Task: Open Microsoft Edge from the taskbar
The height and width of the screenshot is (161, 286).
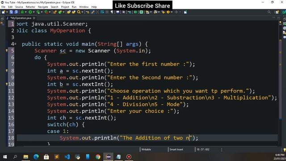Action: click(36, 157)
